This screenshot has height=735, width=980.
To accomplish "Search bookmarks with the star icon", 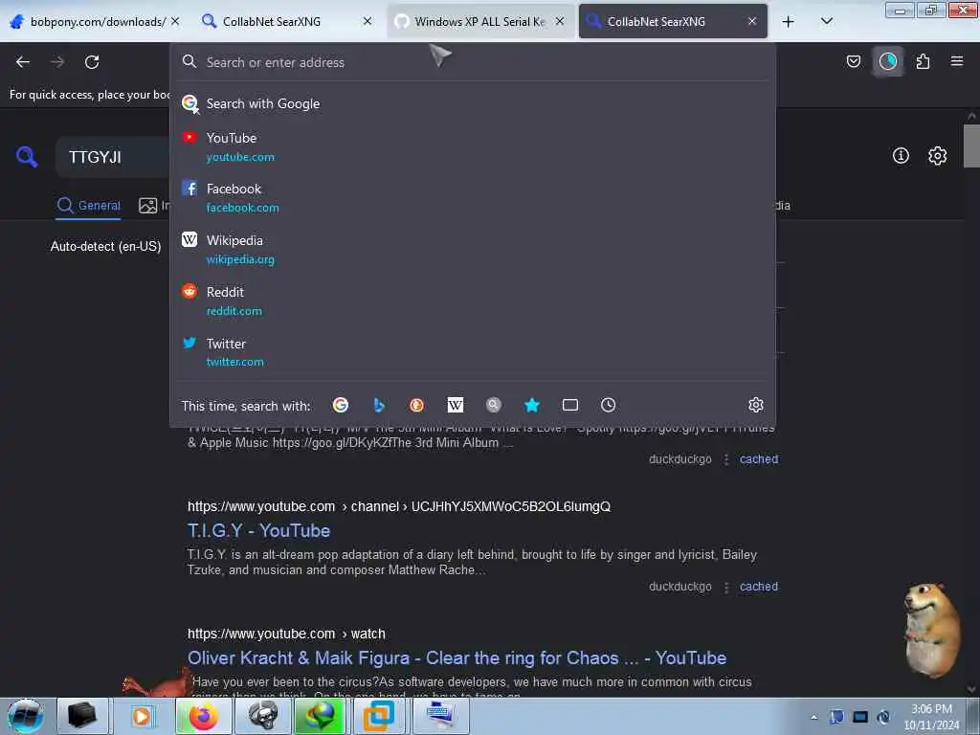I will 532,405.
